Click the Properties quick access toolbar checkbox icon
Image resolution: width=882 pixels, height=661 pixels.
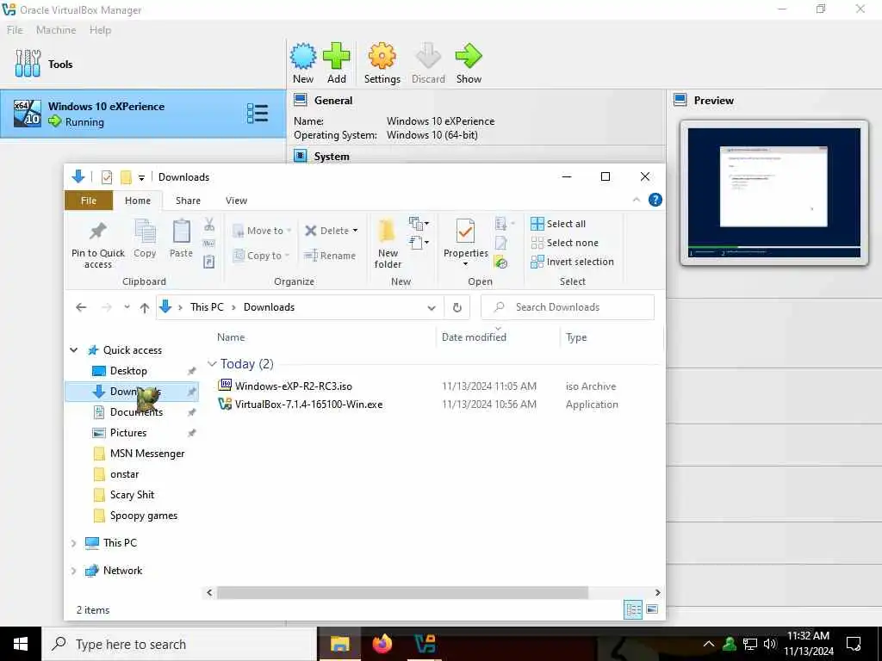tap(106, 177)
